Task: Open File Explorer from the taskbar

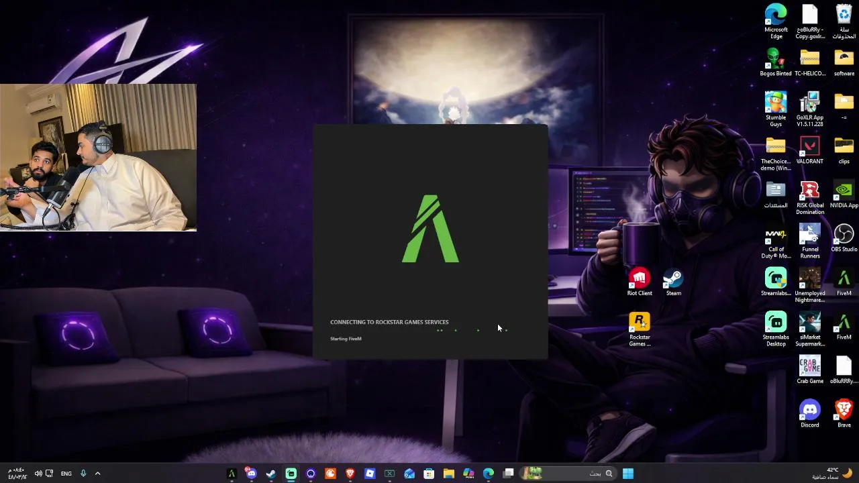Action: click(449, 474)
